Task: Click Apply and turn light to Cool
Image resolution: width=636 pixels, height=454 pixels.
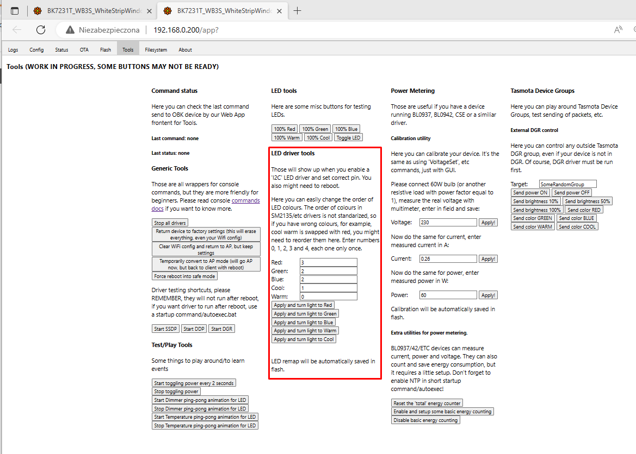Action: tap(304, 339)
